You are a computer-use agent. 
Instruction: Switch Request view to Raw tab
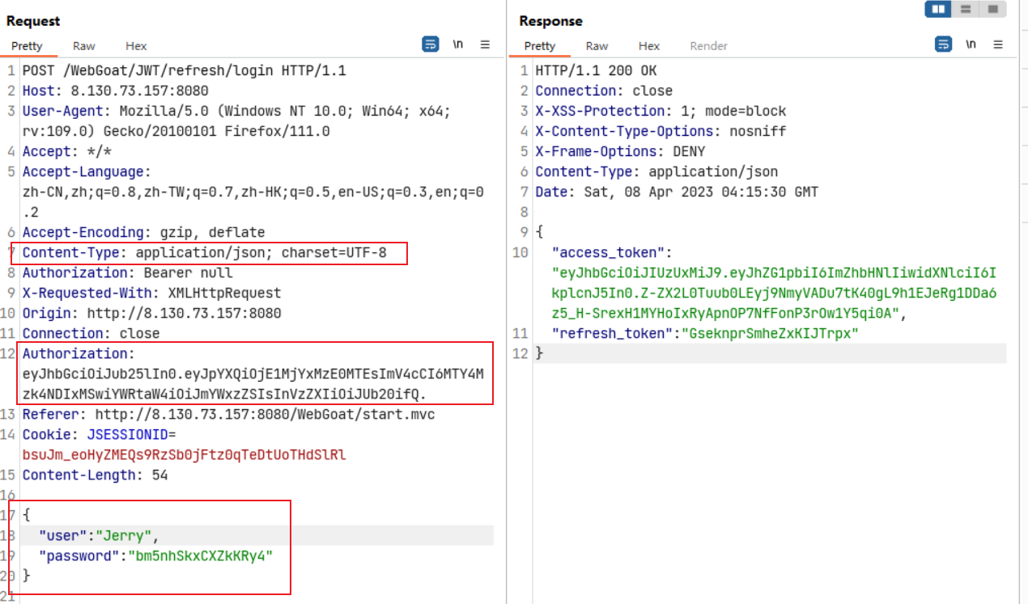[83, 46]
